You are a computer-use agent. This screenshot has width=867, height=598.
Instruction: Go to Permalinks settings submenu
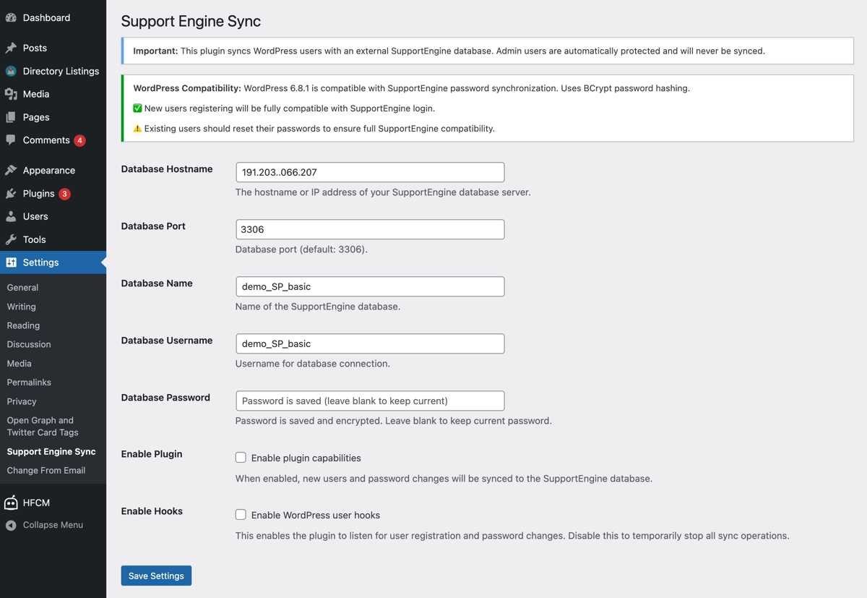click(29, 382)
